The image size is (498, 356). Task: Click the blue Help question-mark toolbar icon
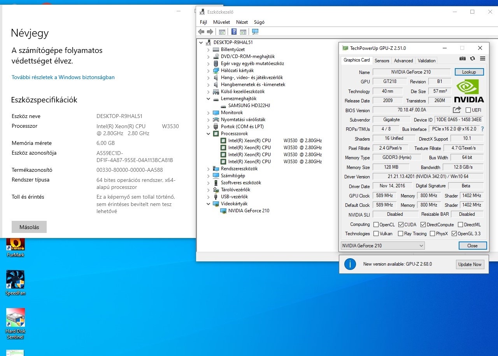[234, 32]
